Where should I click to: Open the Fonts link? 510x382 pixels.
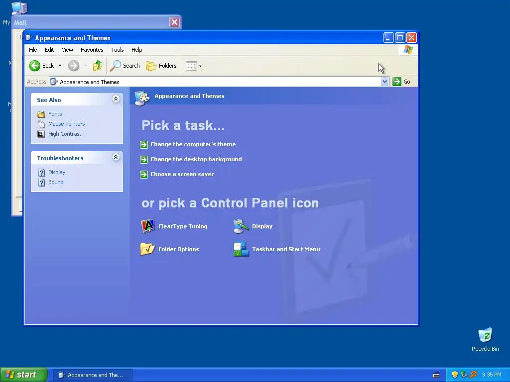(55, 114)
